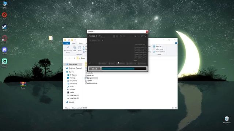Select the Opera GX desktop shortcut
Screen dimensions: 234x131
tap(5, 39)
